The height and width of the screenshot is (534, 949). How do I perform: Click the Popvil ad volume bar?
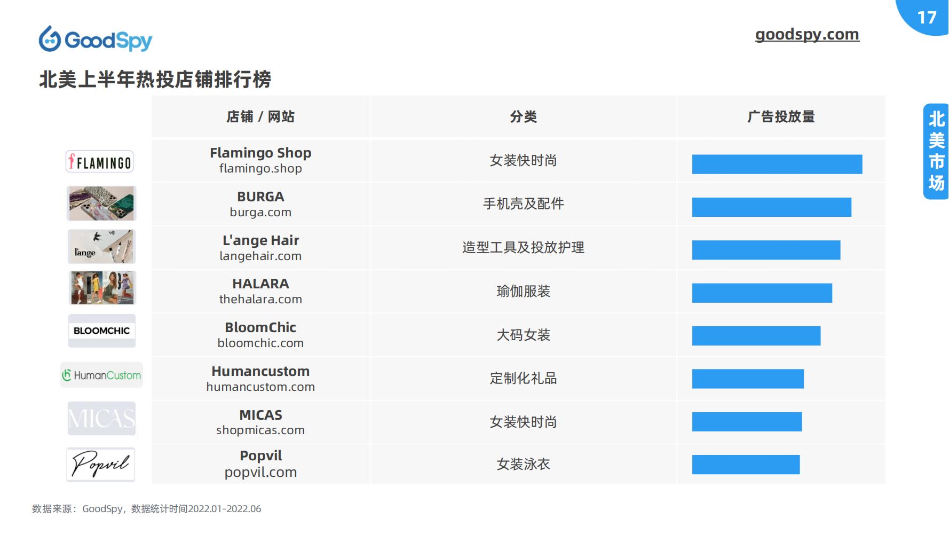[746, 465]
